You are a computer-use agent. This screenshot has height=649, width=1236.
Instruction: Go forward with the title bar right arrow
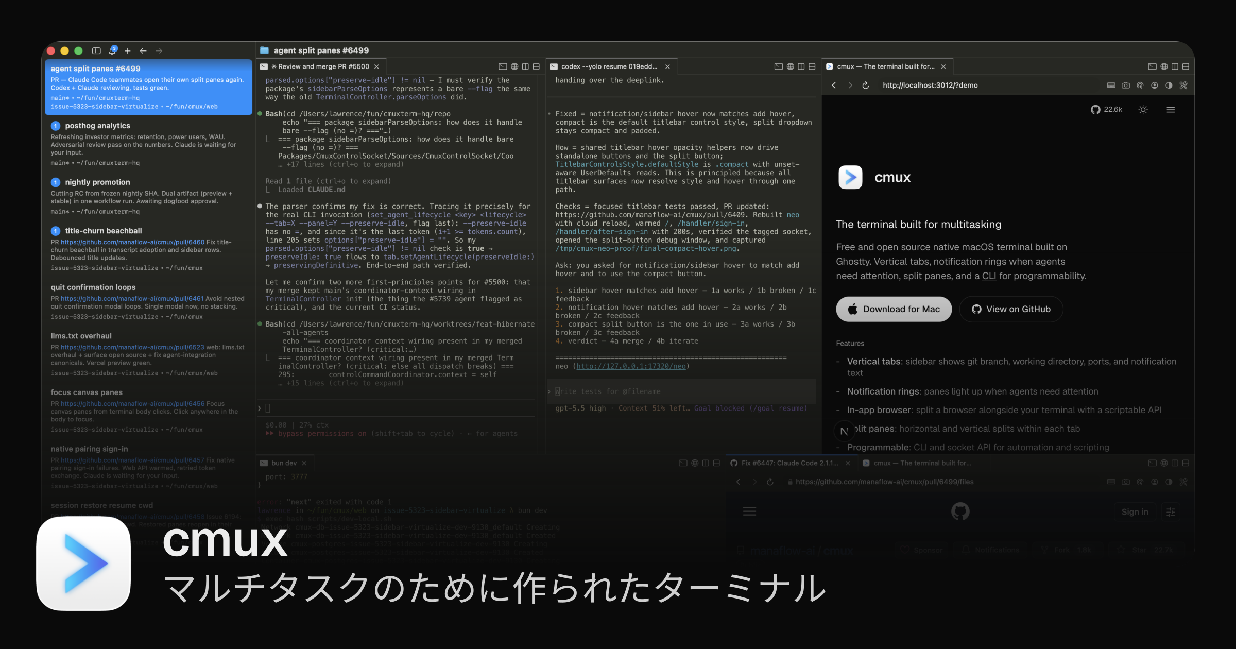(159, 51)
